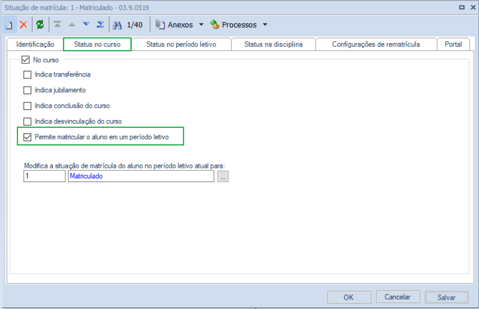This screenshot has height=309, width=479.
Task: Select the Status no curso tab
Action: click(x=97, y=44)
